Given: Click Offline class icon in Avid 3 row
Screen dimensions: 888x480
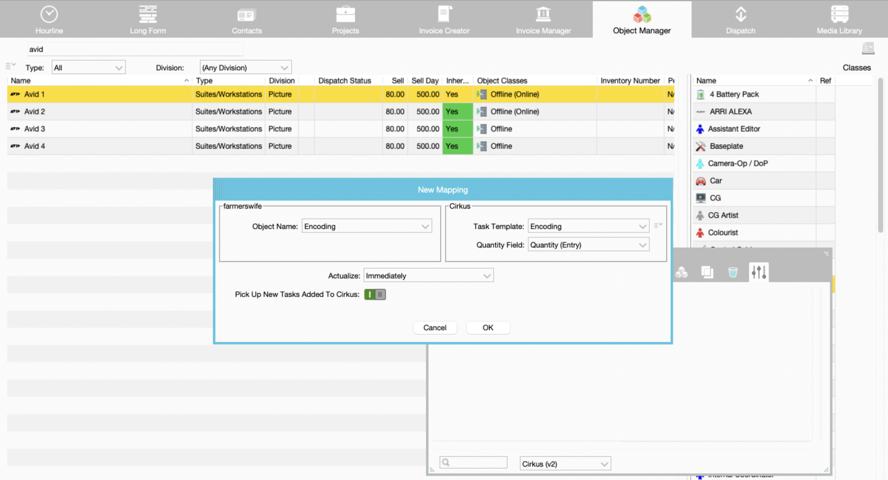Looking at the screenshot, I should 481,129.
